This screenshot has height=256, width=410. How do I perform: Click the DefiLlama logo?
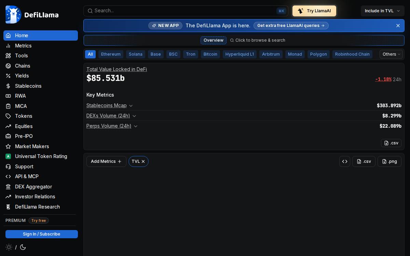coord(32,15)
